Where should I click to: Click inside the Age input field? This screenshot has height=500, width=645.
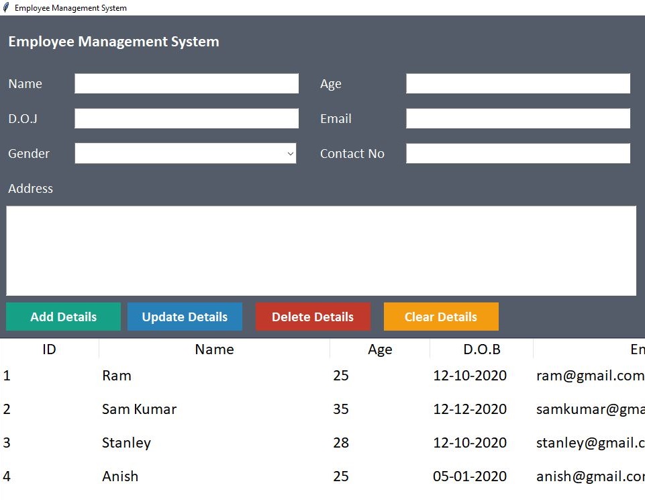point(517,83)
